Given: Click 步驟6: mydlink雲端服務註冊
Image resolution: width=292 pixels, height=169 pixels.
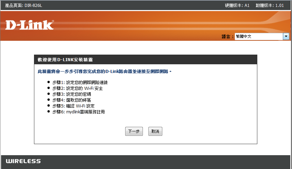Looking at the screenshot, I should 79,112.
